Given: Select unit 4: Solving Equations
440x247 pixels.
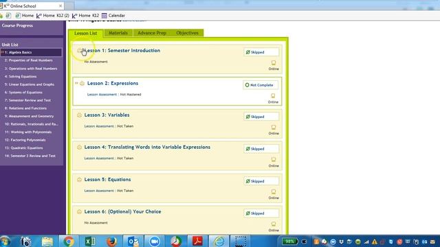Looking at the screenshot, I should point(21,76).
